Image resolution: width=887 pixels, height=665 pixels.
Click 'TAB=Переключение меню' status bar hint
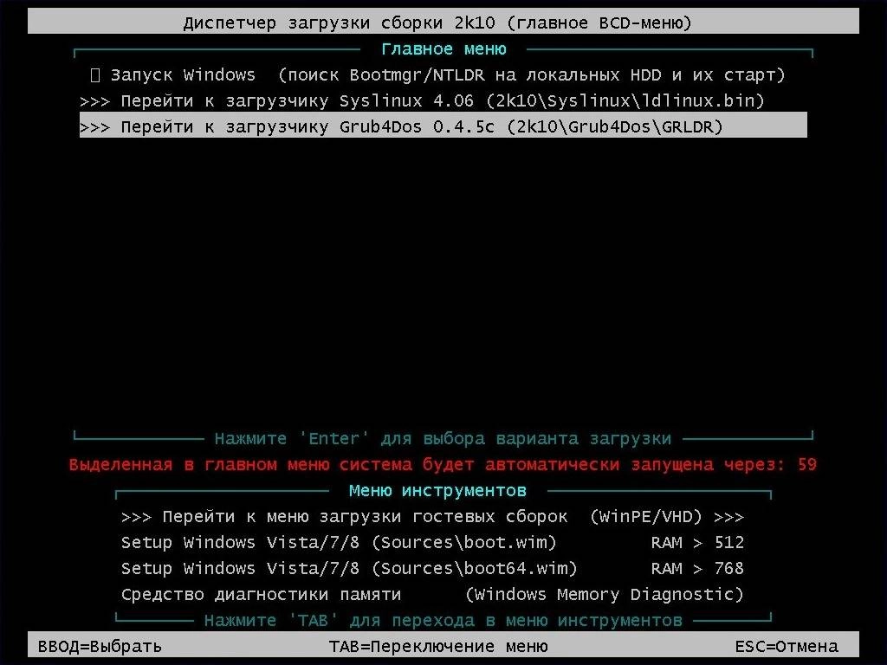438,646
